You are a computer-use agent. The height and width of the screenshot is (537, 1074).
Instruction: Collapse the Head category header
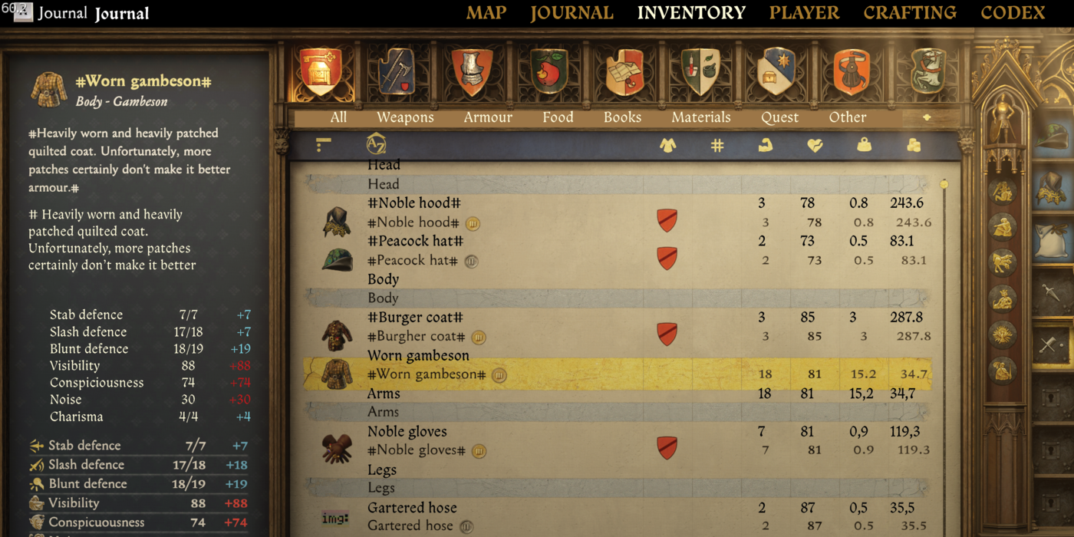(618, 184)
